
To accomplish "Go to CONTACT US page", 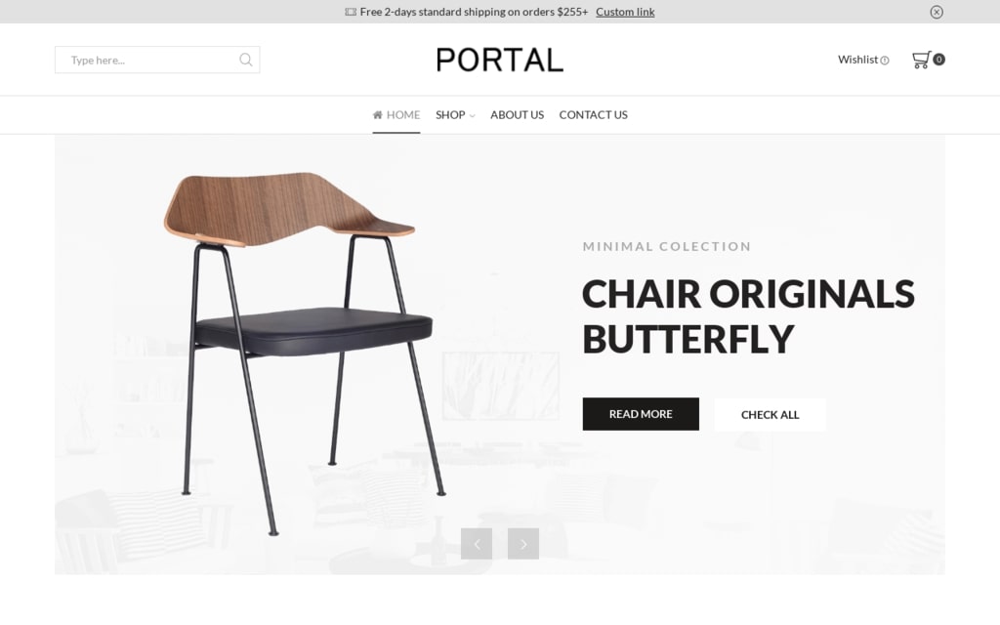I will 593,115.
